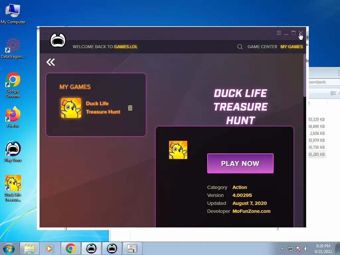
Task: Click the Action category value
Action: click(240, 187)
